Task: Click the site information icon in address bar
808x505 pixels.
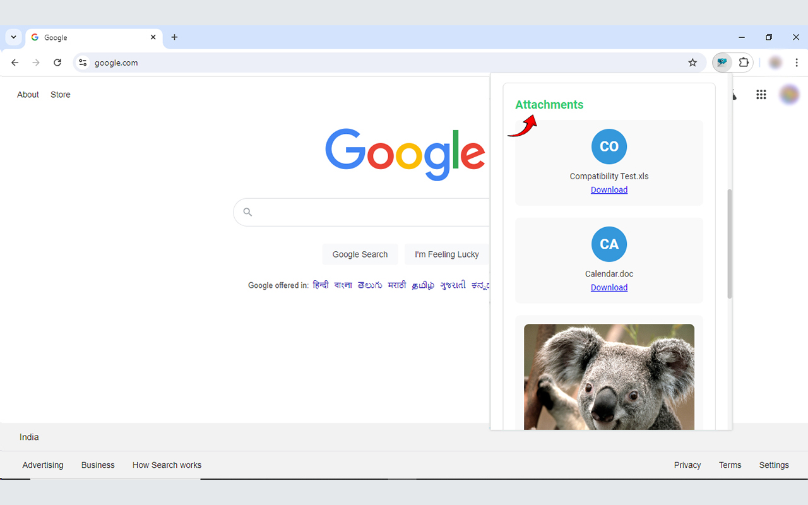Action: [83, 62]
